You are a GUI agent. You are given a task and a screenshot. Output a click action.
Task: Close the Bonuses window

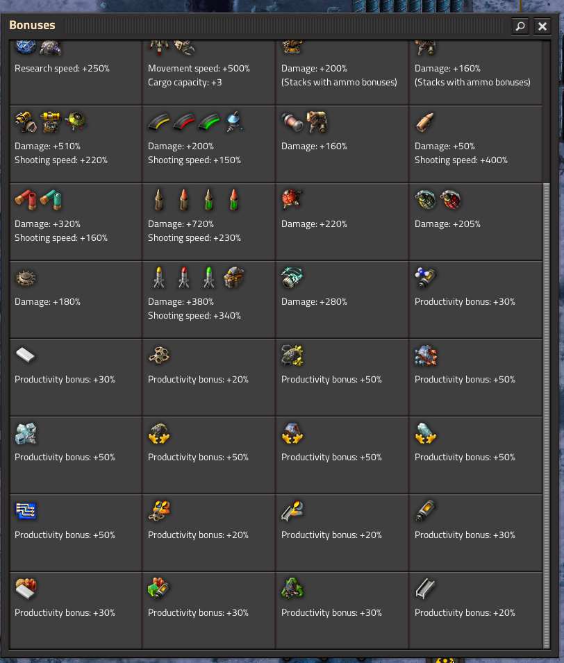coord(542,26)
